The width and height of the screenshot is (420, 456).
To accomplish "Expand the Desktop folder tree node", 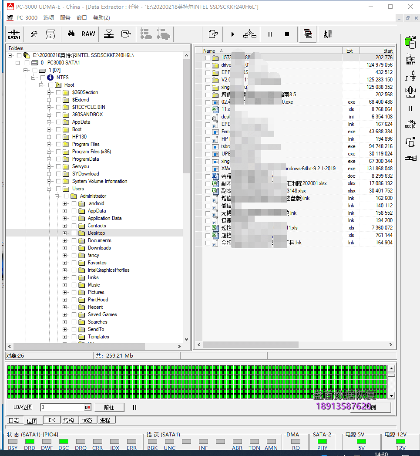I will coord(64,233).
